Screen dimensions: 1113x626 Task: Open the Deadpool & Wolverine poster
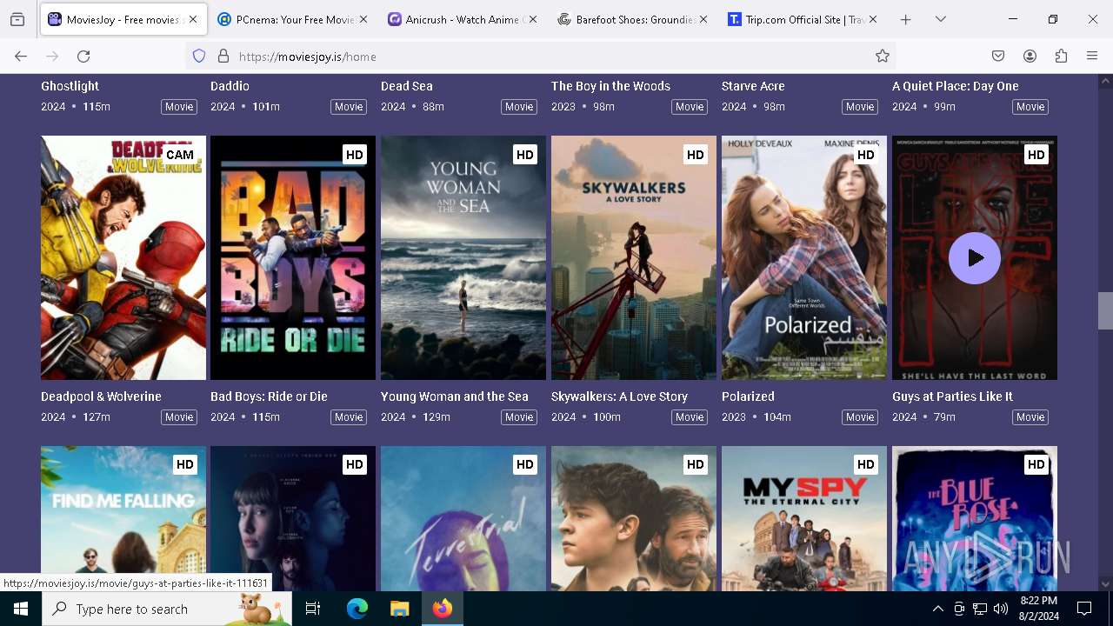pyautogui.click(x=123, y=257)
